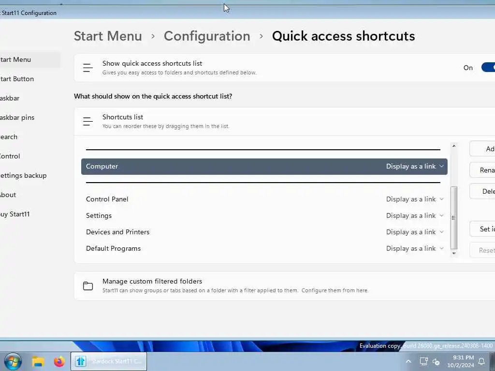Image resolution: width=495 pixels, height=371 pixels.
Task: Open Control sidebar section
Action: (x=29, y=156)
